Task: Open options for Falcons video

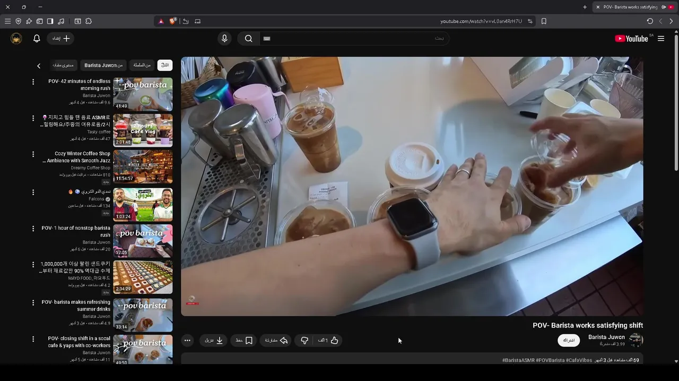Action: click(33, 192)
